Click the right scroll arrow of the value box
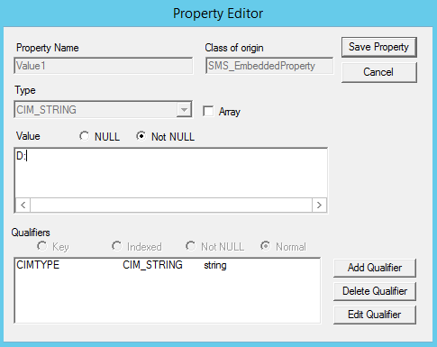437x347 pixels. point(319,205)
